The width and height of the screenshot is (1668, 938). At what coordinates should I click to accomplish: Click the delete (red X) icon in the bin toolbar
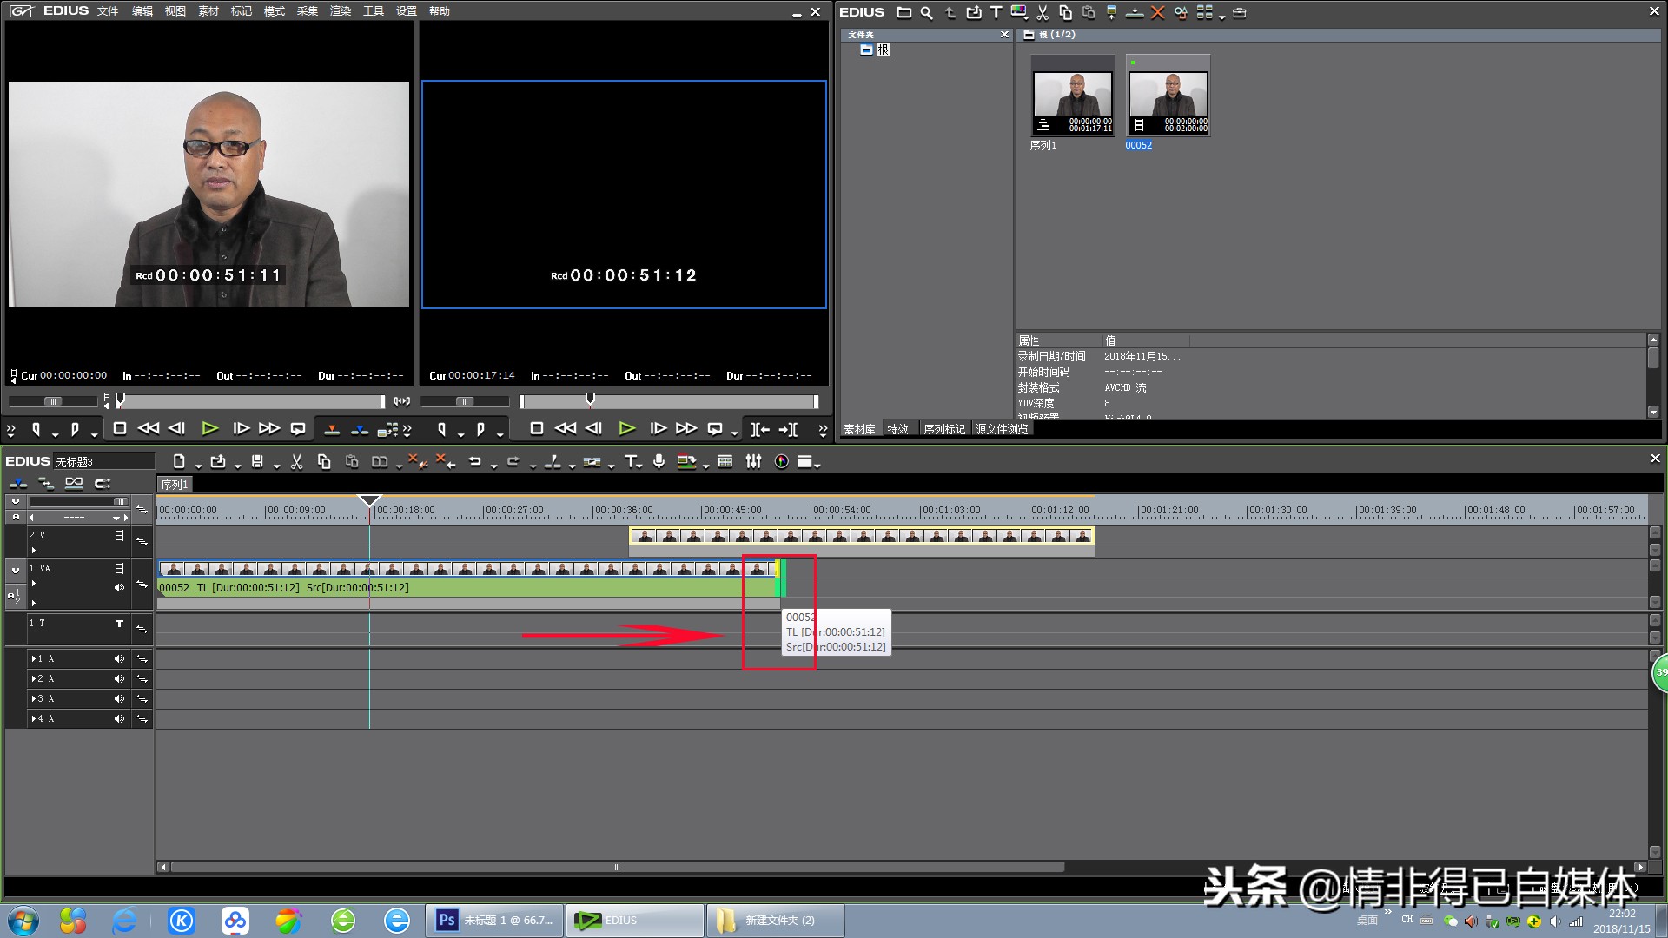coord(1157,12)
